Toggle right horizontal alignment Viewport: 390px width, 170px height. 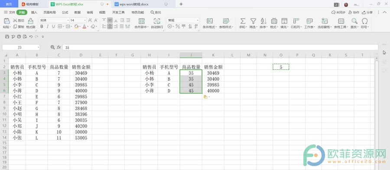coord(116,26)
